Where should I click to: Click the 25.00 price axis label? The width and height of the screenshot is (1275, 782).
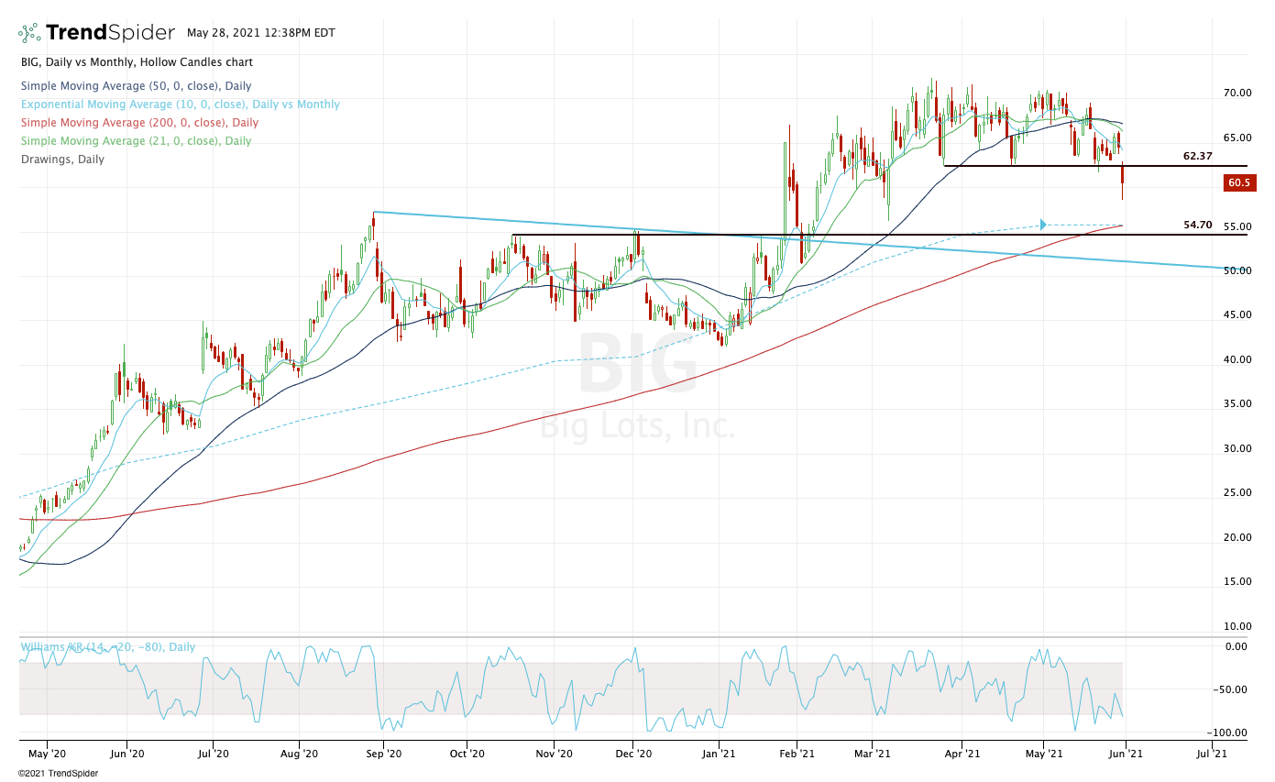pos(1237,493)
